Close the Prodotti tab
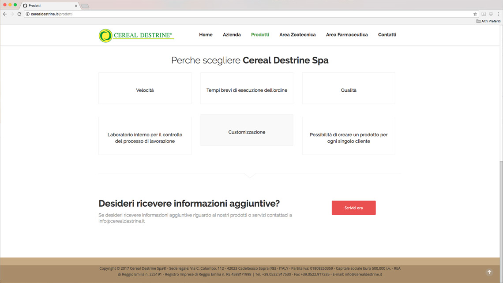 pyautogui.click(x=76, y=6)
